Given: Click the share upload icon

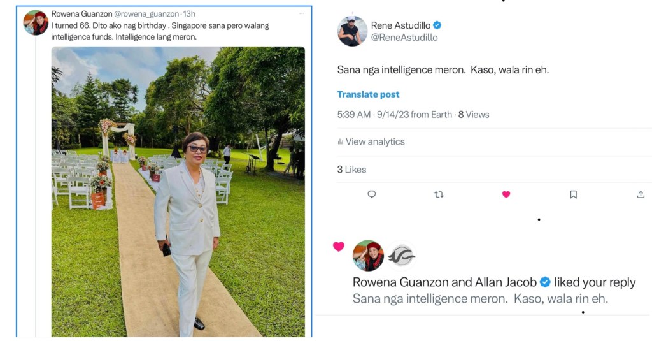Looking at the screenshot, I should tap(641, 194).
